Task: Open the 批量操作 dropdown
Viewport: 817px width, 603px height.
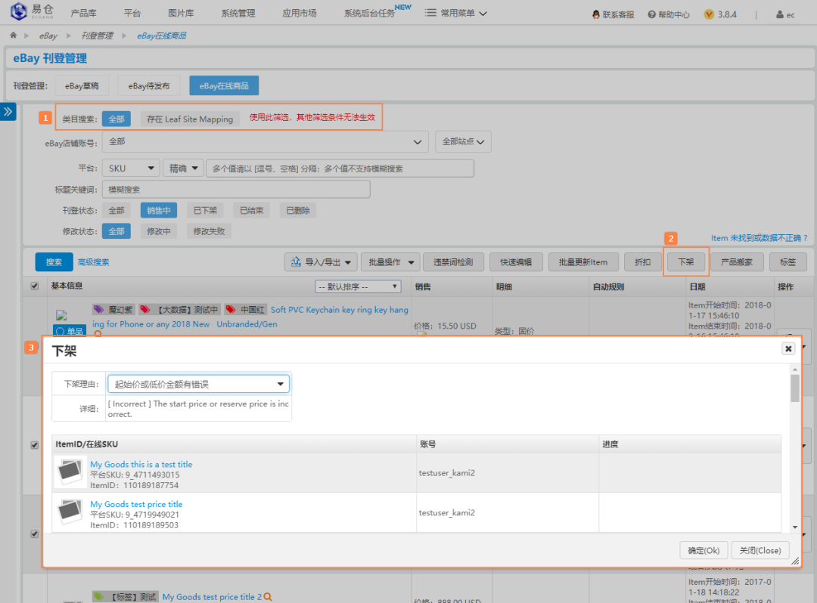Action: pyautogui.click(x=390, y=261)
